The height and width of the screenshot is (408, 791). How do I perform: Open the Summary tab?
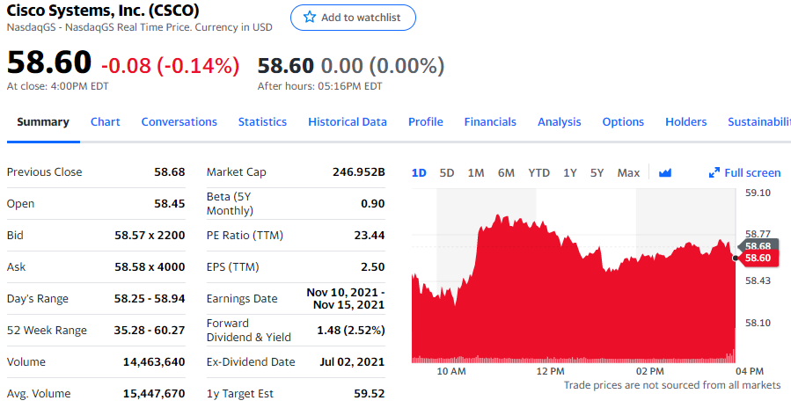[43, 122]
